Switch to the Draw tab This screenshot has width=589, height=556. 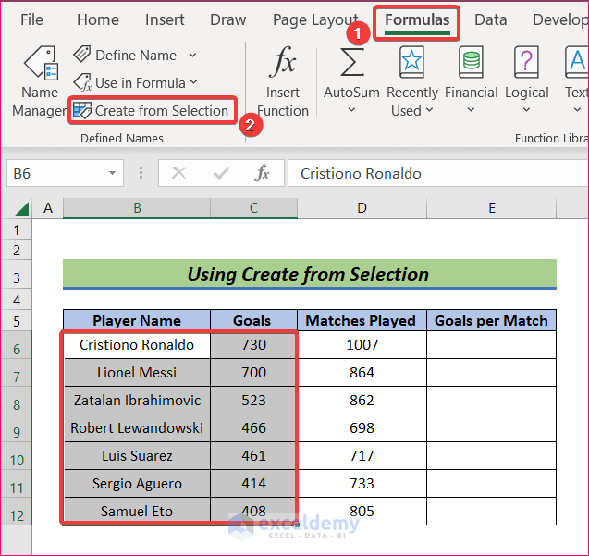point(227,19)
